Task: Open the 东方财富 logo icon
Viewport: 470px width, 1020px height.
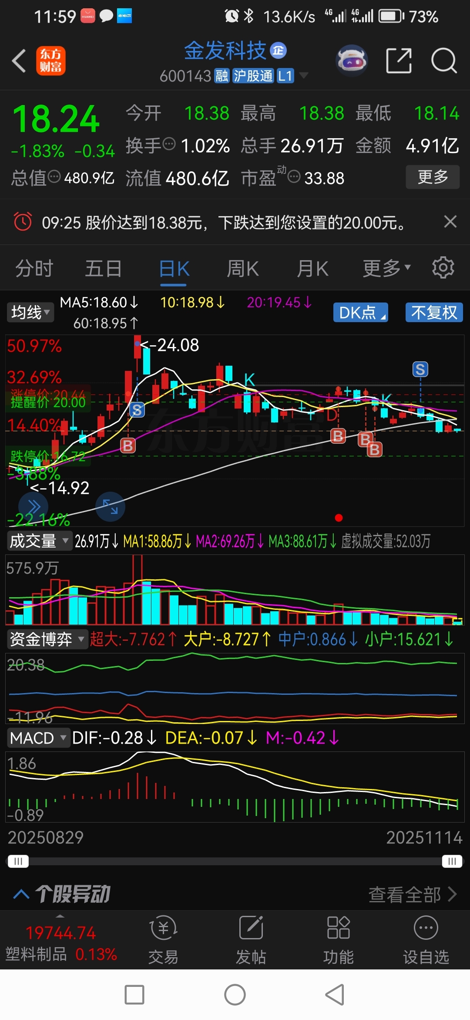Action: [x=50, y=61]
